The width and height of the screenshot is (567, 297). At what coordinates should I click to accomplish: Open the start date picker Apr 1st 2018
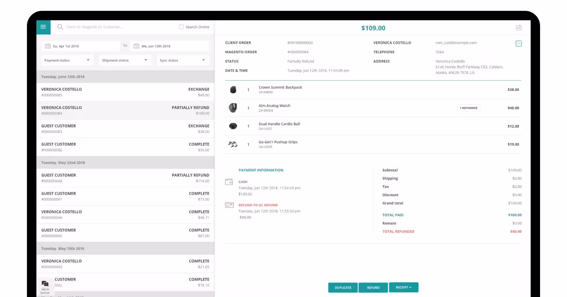(x=81, y=46)
